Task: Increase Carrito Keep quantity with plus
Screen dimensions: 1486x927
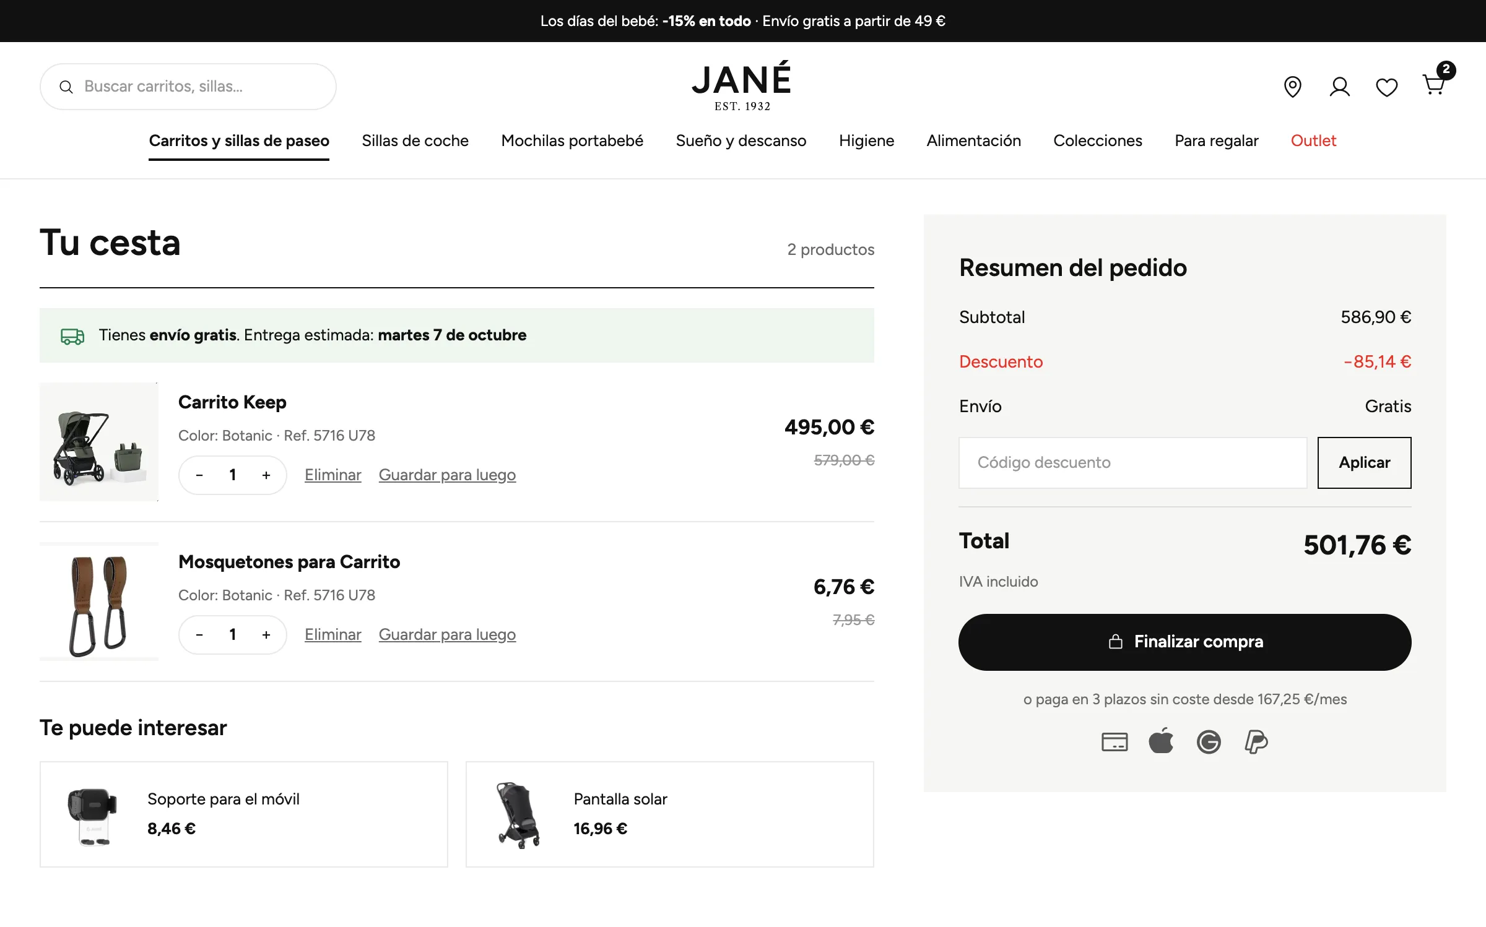Action: (266, 475)
